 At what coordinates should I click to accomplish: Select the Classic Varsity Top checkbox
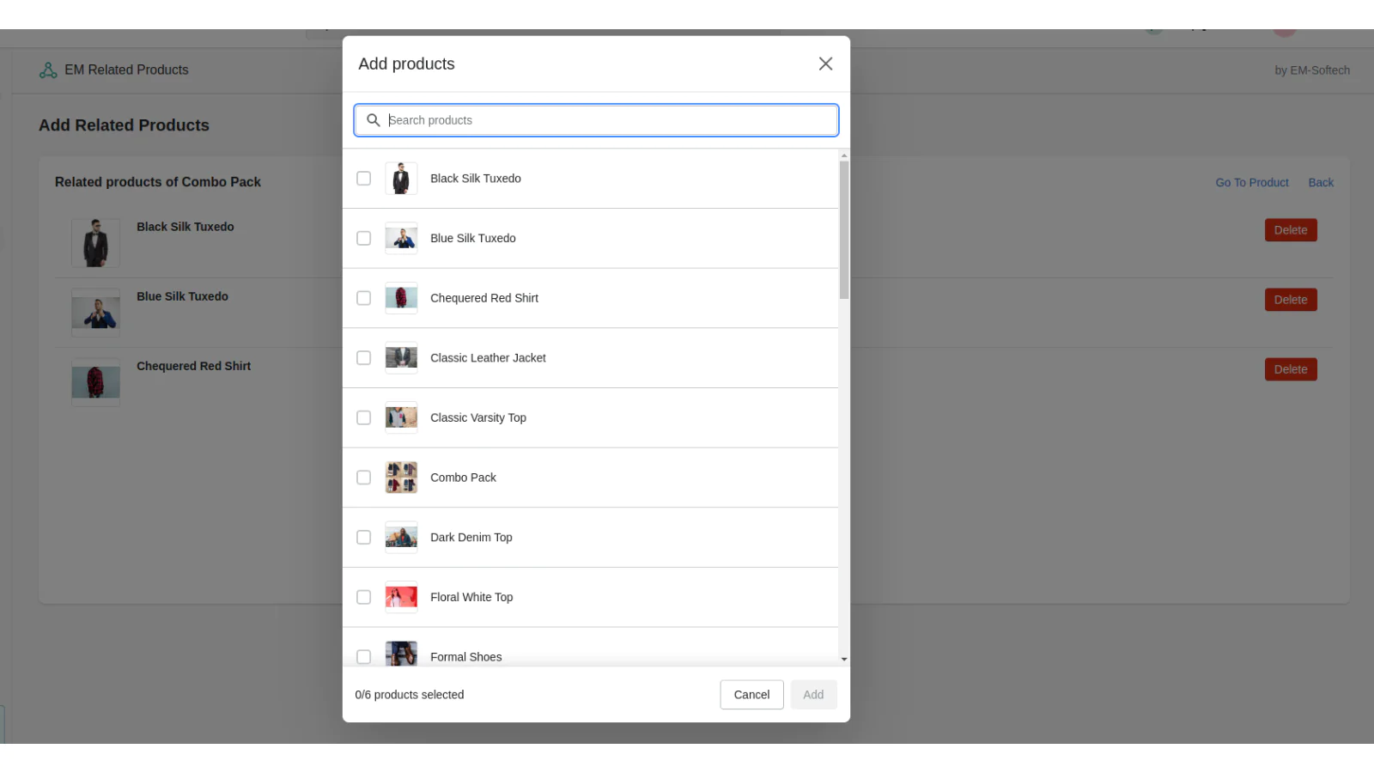[364, 418]
